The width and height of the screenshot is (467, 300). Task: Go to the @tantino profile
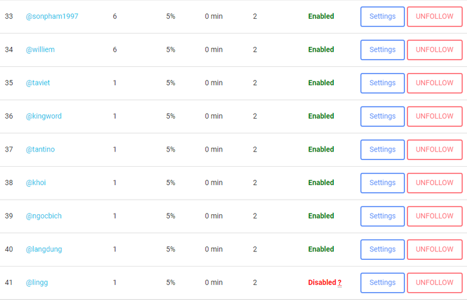click(40, 150)
